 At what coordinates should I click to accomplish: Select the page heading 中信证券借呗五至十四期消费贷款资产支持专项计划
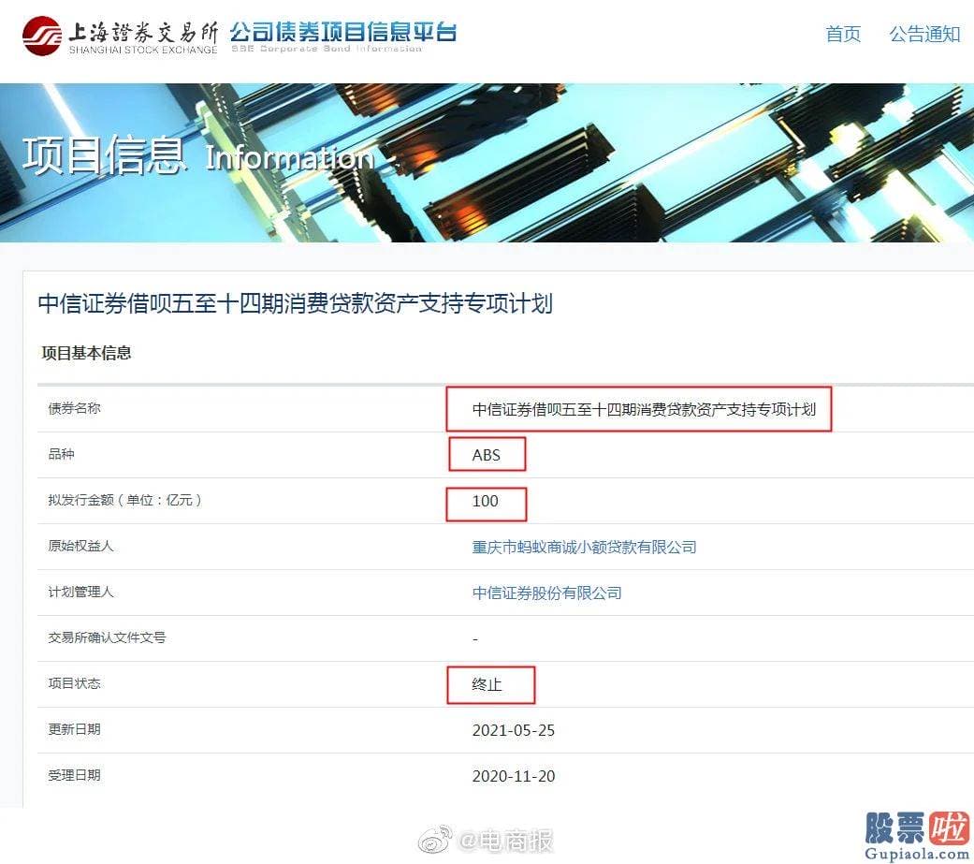295,303
